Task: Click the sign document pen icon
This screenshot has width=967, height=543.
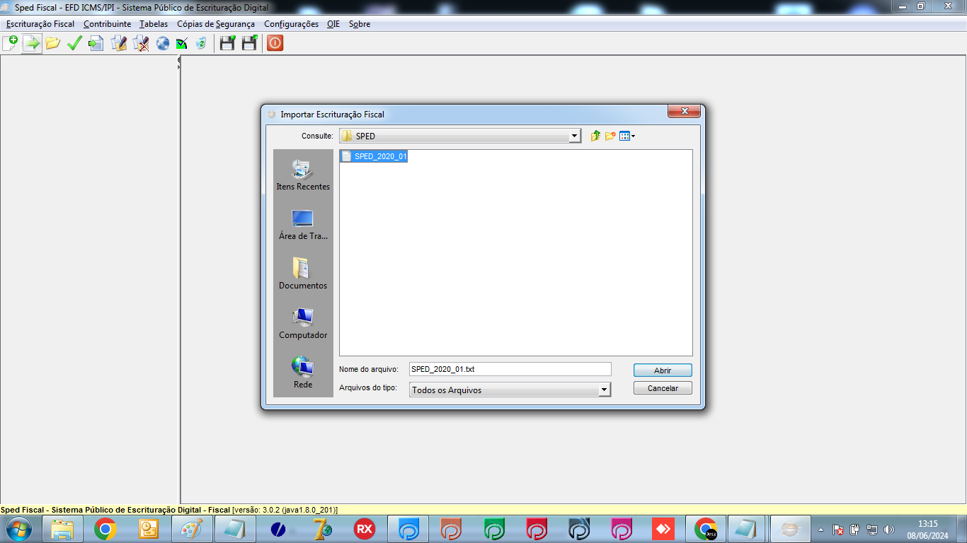Action: point(119,43)
